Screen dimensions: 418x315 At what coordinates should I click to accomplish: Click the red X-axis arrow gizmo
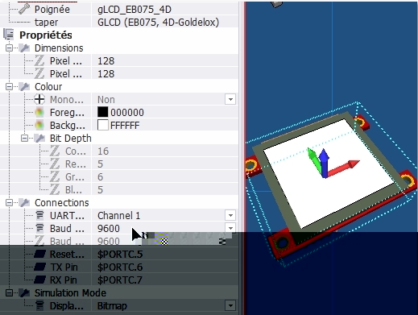point(345,168)
